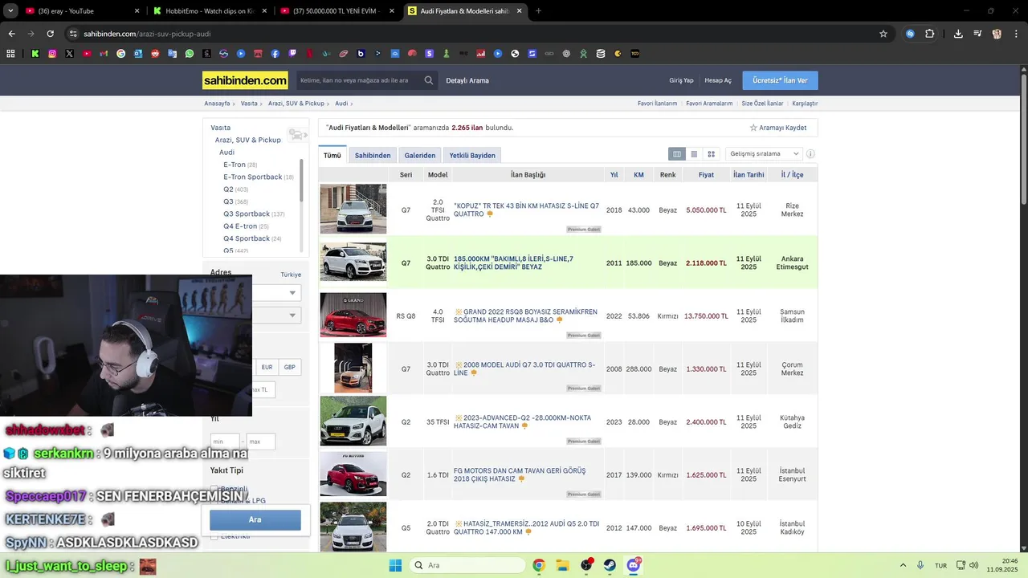Sort listings by the KM column header
1028x578 pixels.
(x=638, y=175)
